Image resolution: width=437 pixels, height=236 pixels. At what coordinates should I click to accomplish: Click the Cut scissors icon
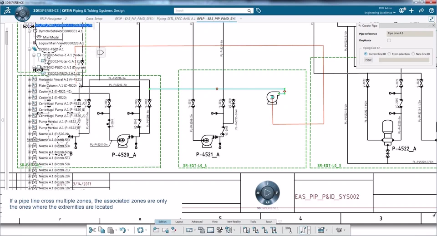tap(92, 230)
